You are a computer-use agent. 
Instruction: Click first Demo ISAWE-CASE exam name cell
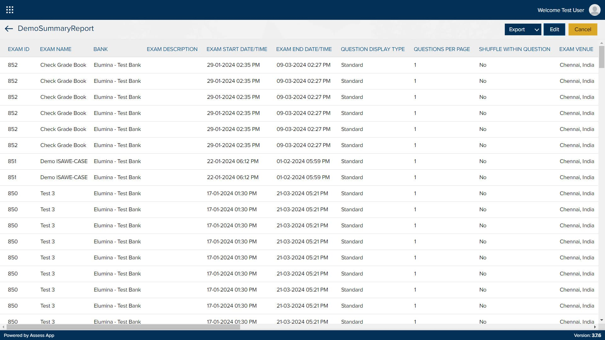tap(64, 161)
